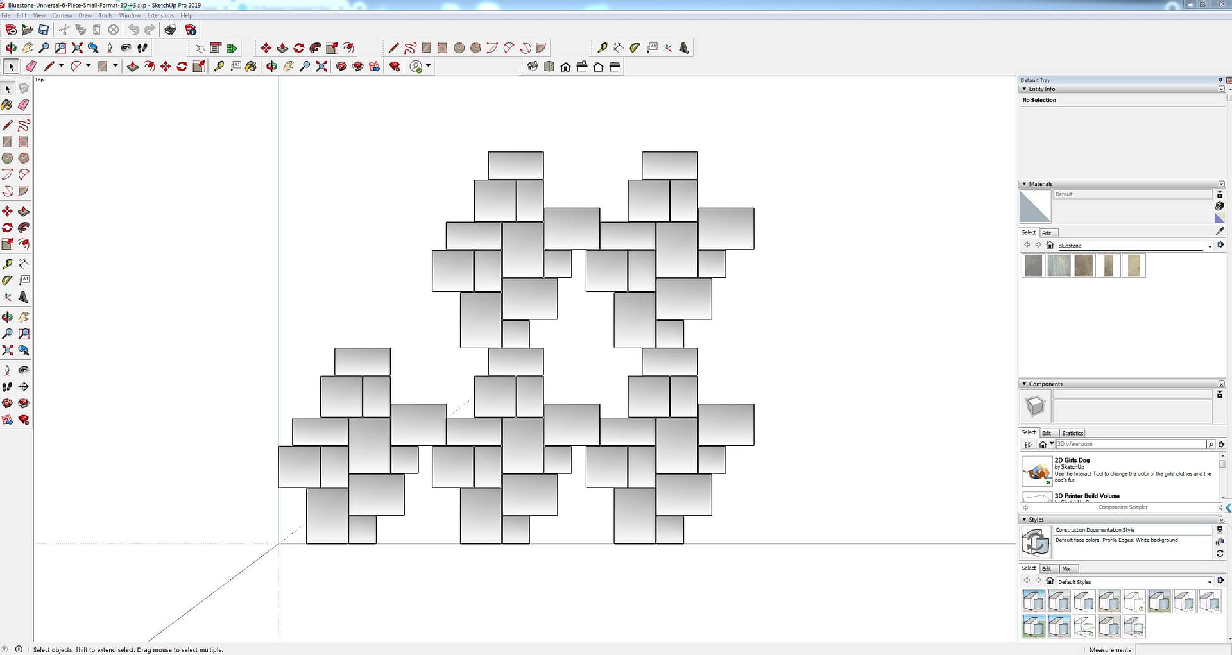The width and height of the screenshot is (1232, 655).
Task: Click the 3D Warehouse search field
Action: click(1129, 444)
